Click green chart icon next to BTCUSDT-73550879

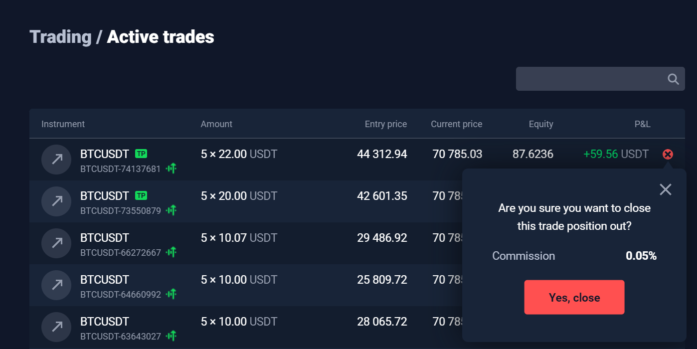[172, 210]
